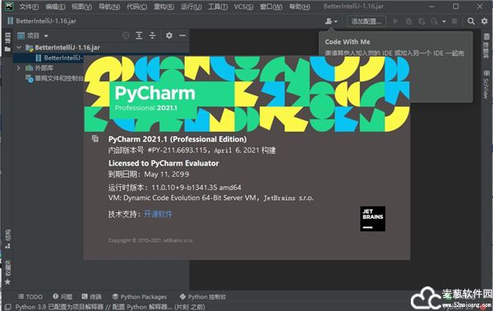Image resolution: width=493 pixels, height=311 pixels.
Task: Open the 收藏夹 side tab with star
Action: click(x=8, y=272)
